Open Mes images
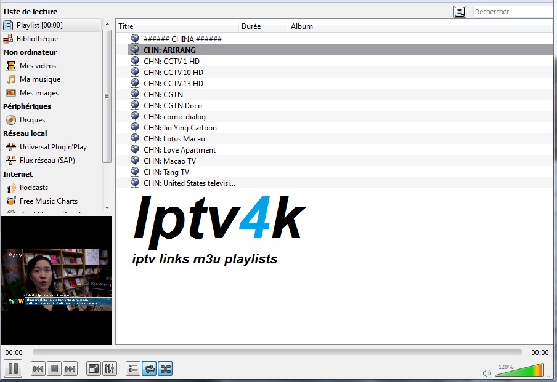Viewport: 557px width, 382px height. click(x=39, y=92)
